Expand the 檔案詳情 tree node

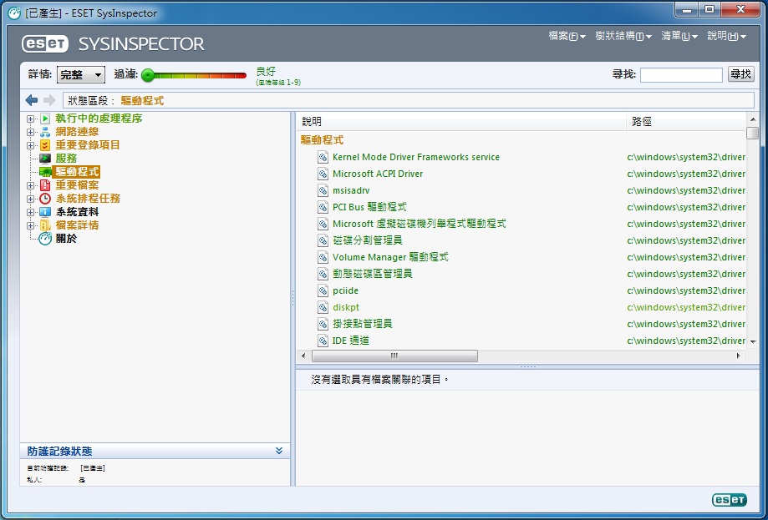[30, 225]
